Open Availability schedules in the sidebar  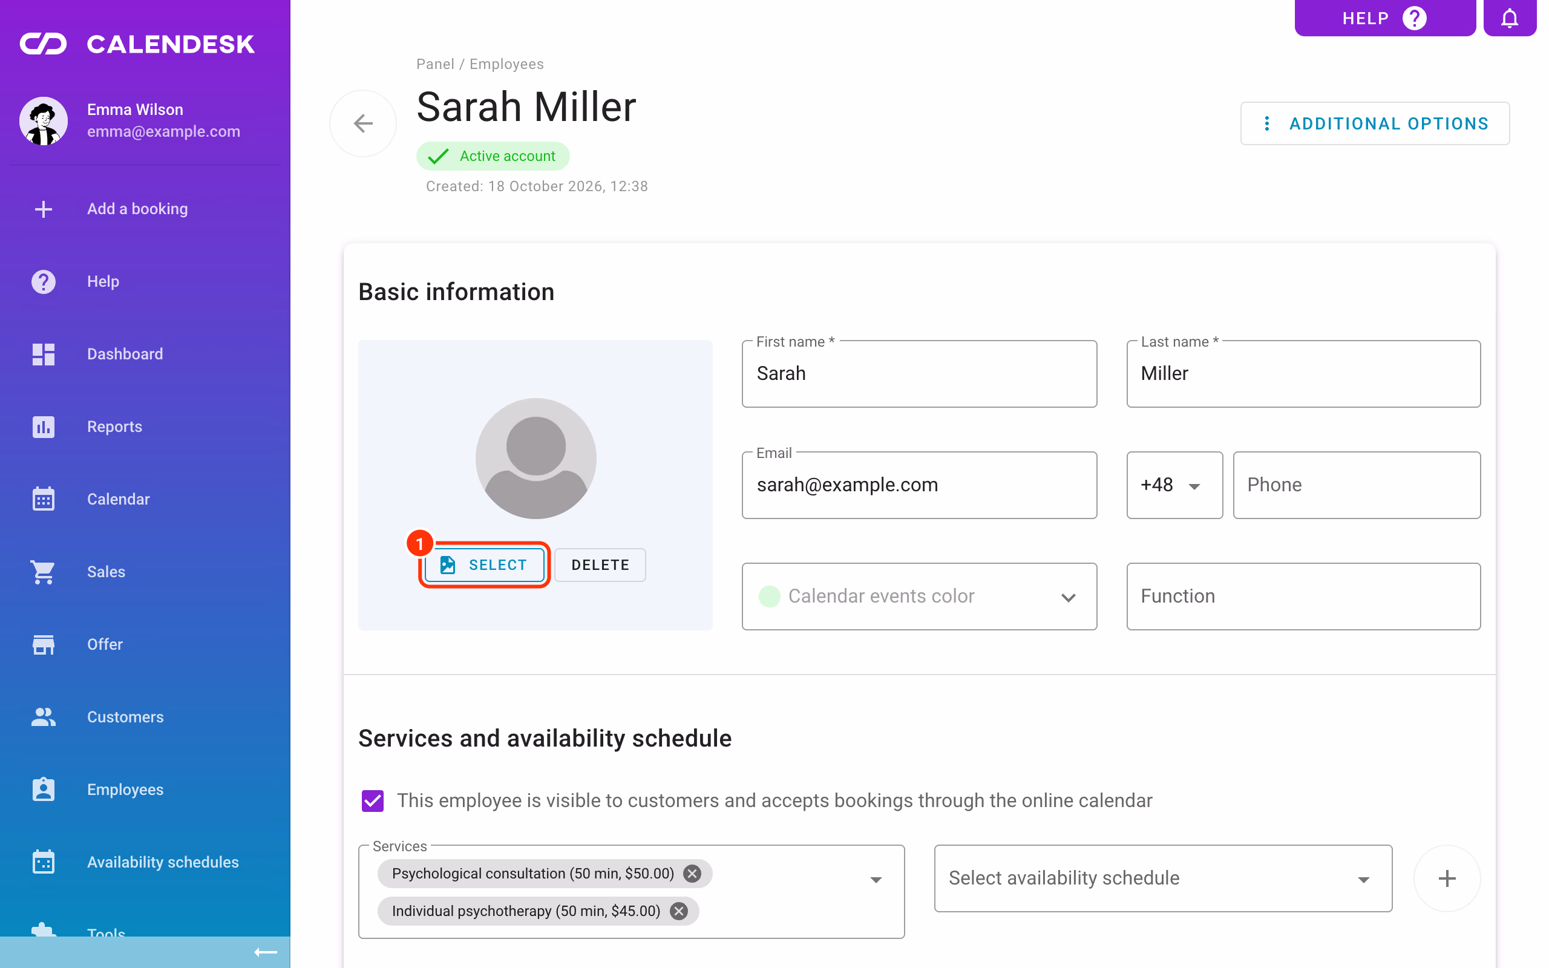145,862
